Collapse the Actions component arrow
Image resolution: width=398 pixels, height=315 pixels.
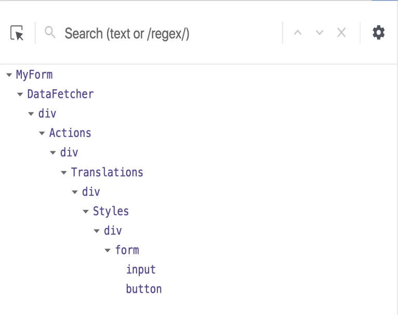pyautogui.click(x=42, y=134)
